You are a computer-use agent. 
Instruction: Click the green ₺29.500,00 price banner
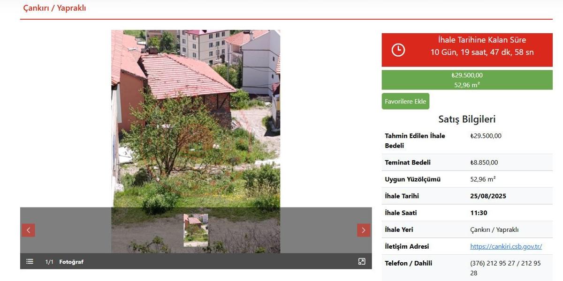click(x=467, y=80)
